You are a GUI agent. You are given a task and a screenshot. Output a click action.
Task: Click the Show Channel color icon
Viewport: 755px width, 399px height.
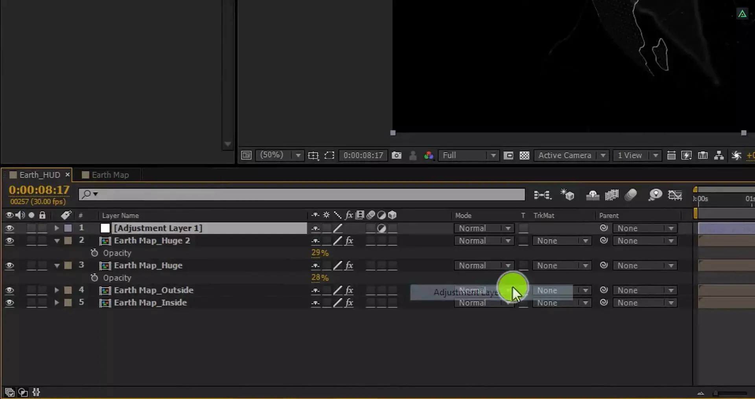pyautogui.click(x=429, y=156)
